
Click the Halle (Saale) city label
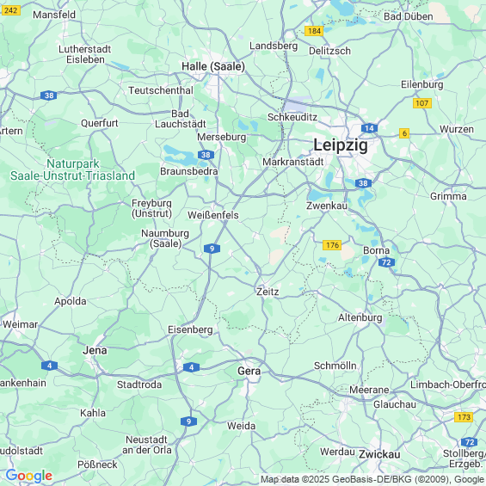click(x=213, y=66)
